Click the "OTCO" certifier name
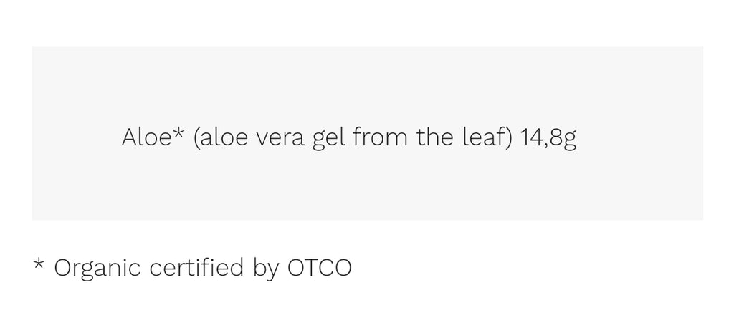Viewport: 734px width, 333px height. 319,268
